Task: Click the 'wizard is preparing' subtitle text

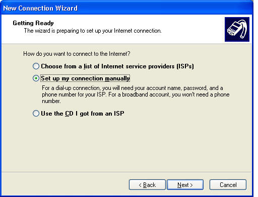Action: 93,31
